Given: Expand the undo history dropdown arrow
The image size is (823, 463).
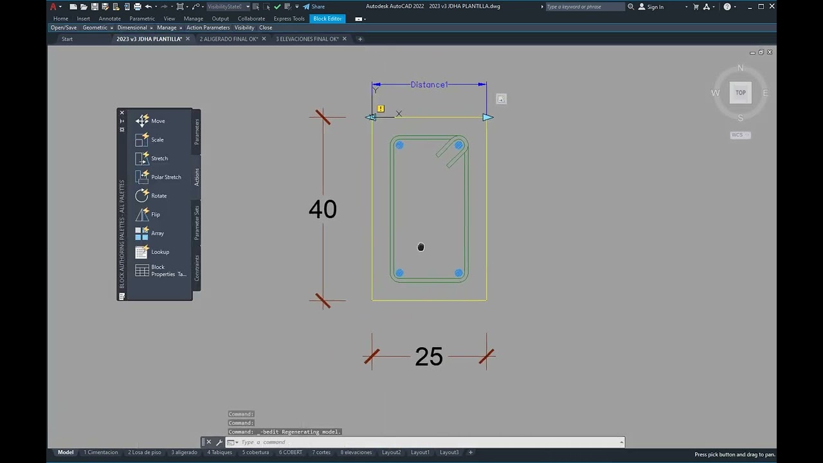Looking at the screenshot, I should [x=156, y=6].
